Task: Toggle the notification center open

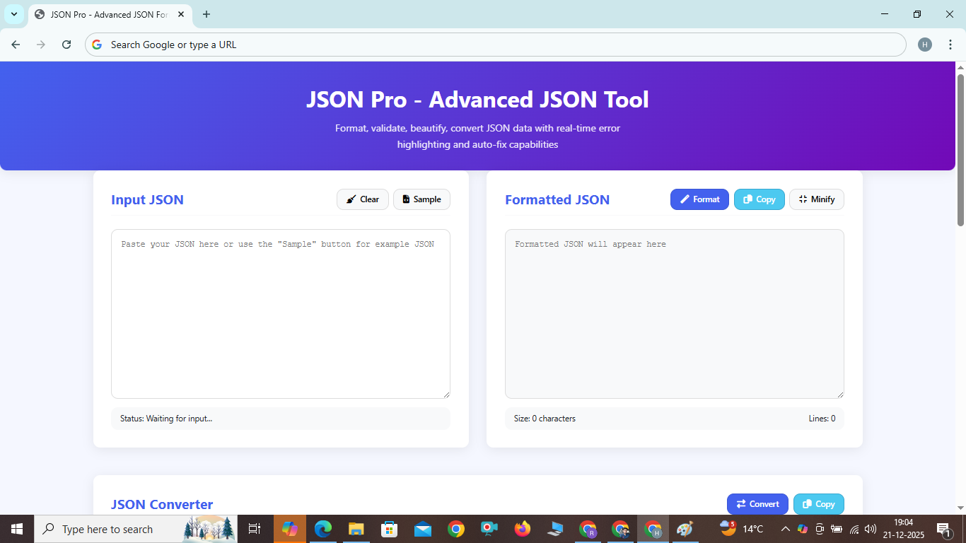Action: point(943,529)
